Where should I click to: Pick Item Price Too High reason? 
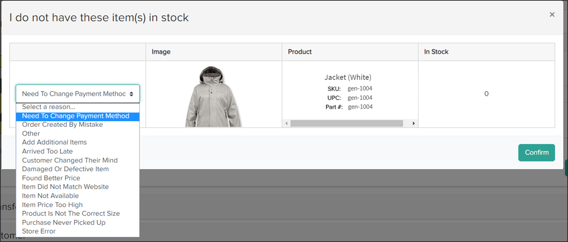pos(52,205)
